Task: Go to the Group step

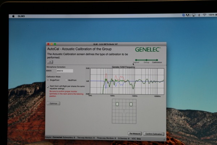Action: pyautogui.click(x=146, y=60)
